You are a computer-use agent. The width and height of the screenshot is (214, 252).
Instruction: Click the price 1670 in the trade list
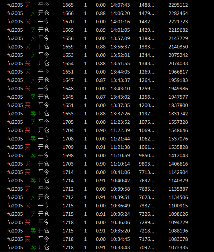coord(68,22)
